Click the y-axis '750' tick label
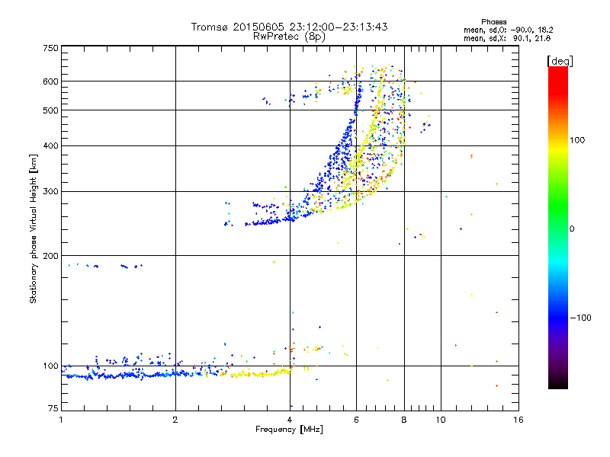Image resolution: width=610 pixels, height=457 pixels. 50,48
